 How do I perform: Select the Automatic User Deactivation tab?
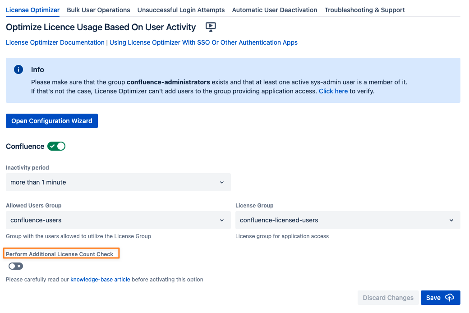coord(275,10)
